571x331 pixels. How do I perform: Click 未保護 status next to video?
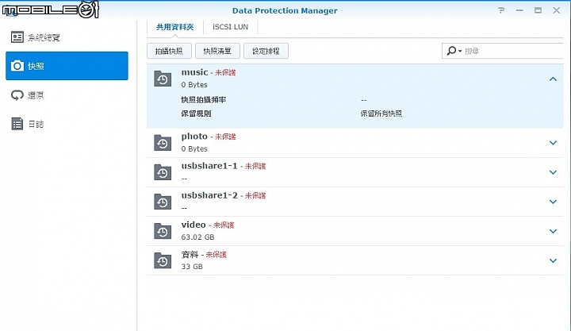coord(223,225)
